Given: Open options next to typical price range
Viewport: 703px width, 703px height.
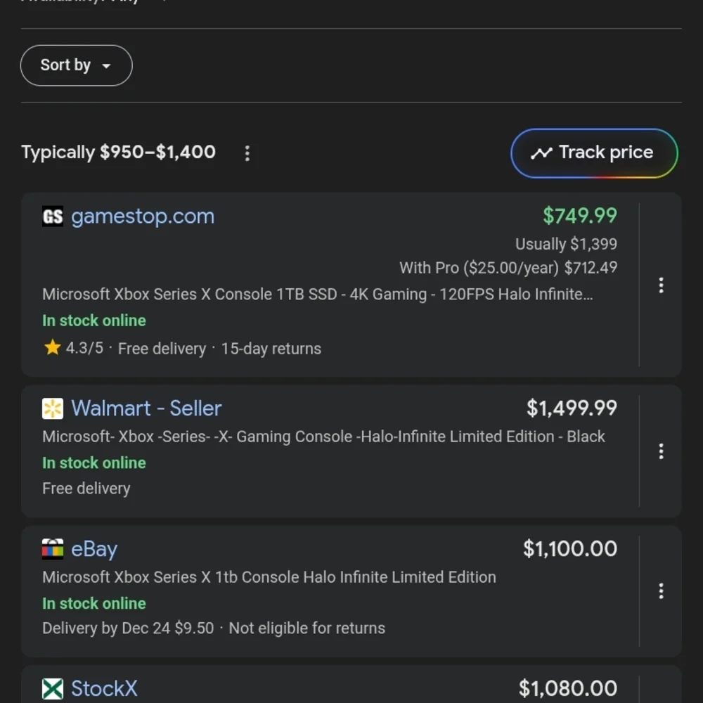Looking at the screenshot, I should coord(247,153).
